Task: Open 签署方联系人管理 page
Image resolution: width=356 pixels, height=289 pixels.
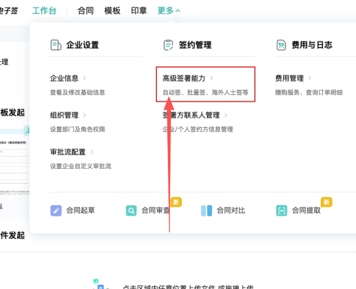Action: pos(191,115)
